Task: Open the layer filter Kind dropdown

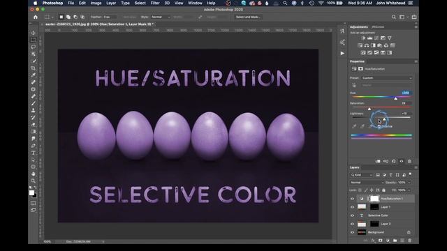Action: (362, 175)
